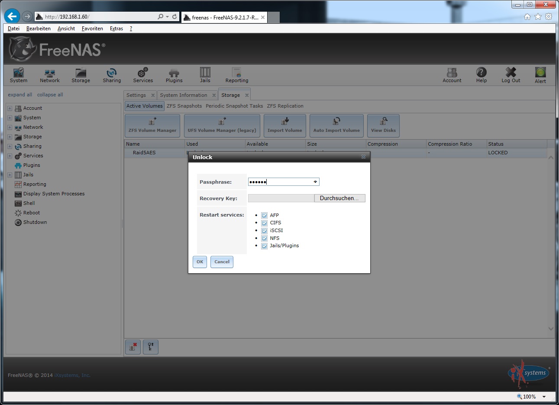
Task: Click the FreeNAS logo
Action: tap(57, 49)
